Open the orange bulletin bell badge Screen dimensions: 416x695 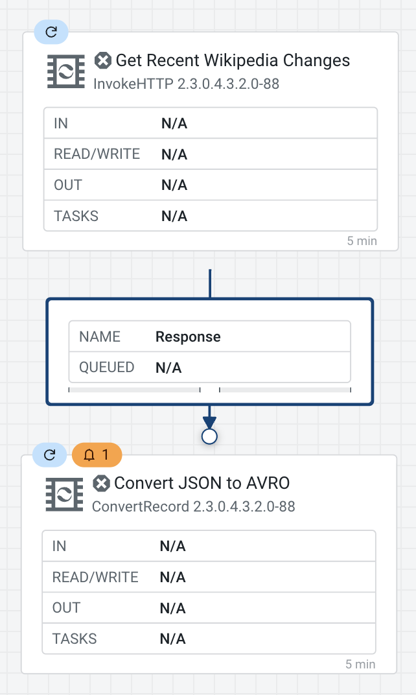coord(97,454)
